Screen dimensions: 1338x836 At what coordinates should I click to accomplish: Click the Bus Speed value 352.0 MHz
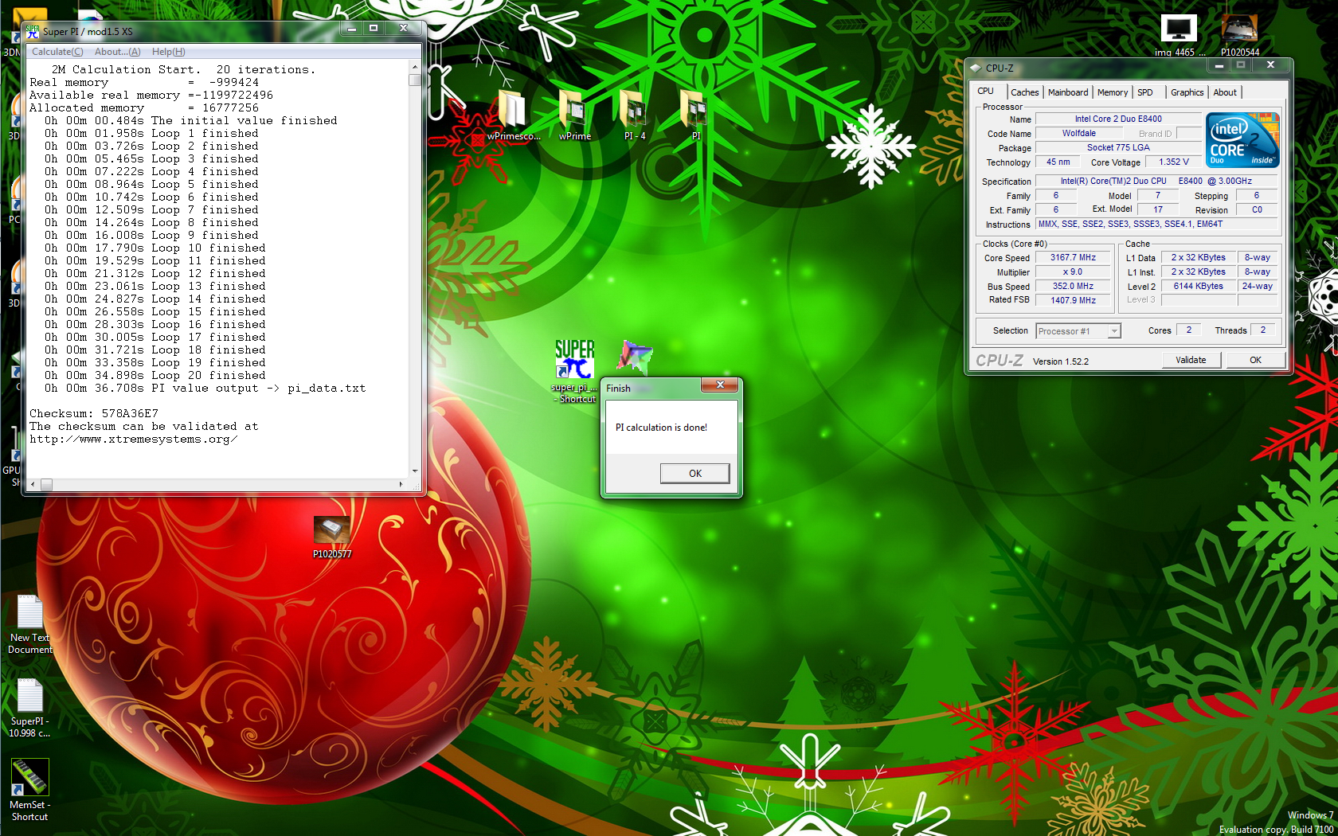(1073, 287)
